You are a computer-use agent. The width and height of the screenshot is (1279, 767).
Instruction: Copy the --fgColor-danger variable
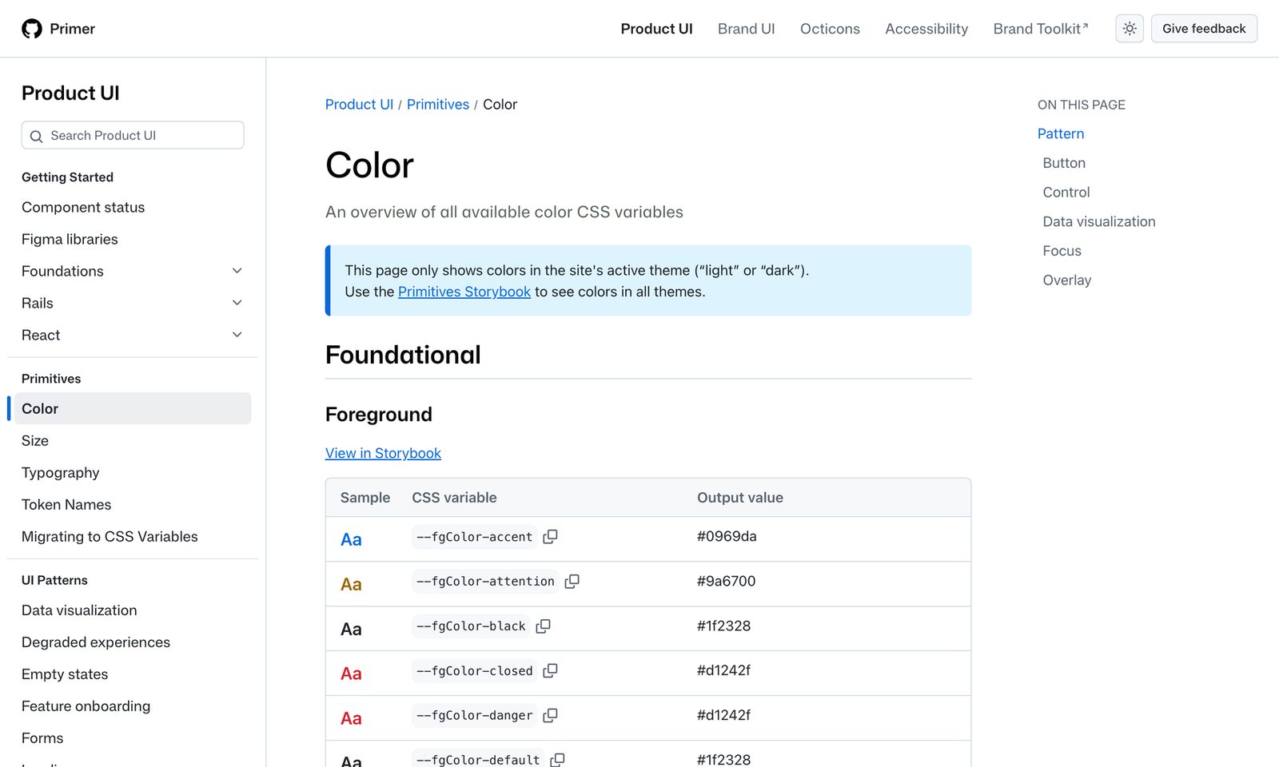550,716
